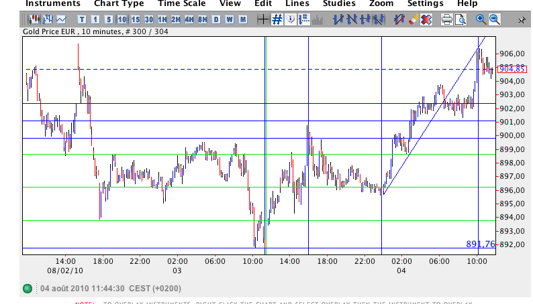Expand the Chart Type menu
533x304 pixels.
pyautogui.click(x=119, y=4)
